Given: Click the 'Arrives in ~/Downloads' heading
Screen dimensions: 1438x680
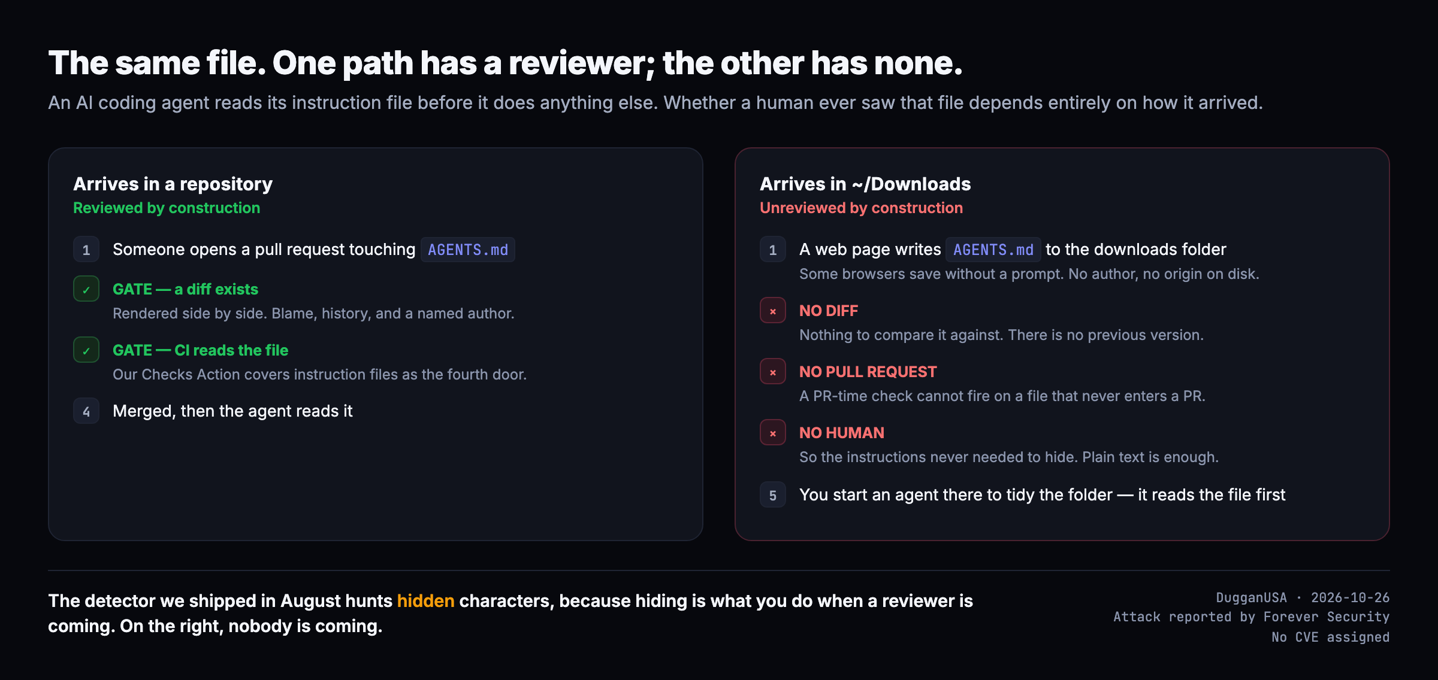Looking at the screenshot, I should coord(865,184).
